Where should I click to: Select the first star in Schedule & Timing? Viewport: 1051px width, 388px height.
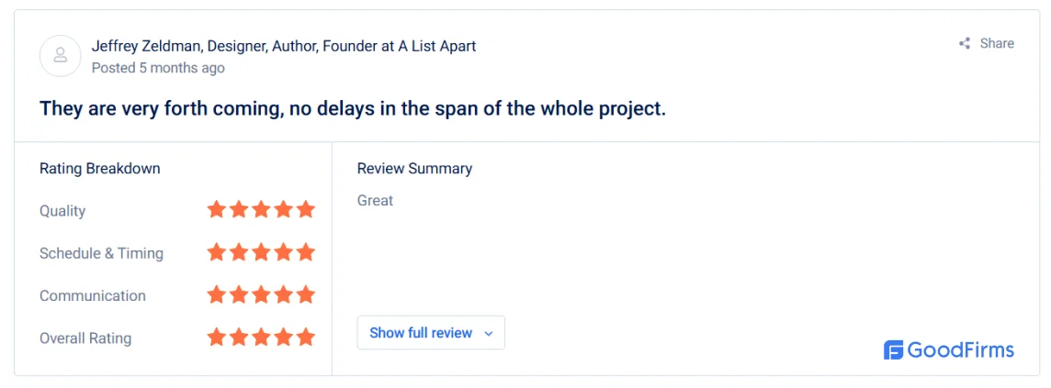pyautogui.click(x=216, y=252)
